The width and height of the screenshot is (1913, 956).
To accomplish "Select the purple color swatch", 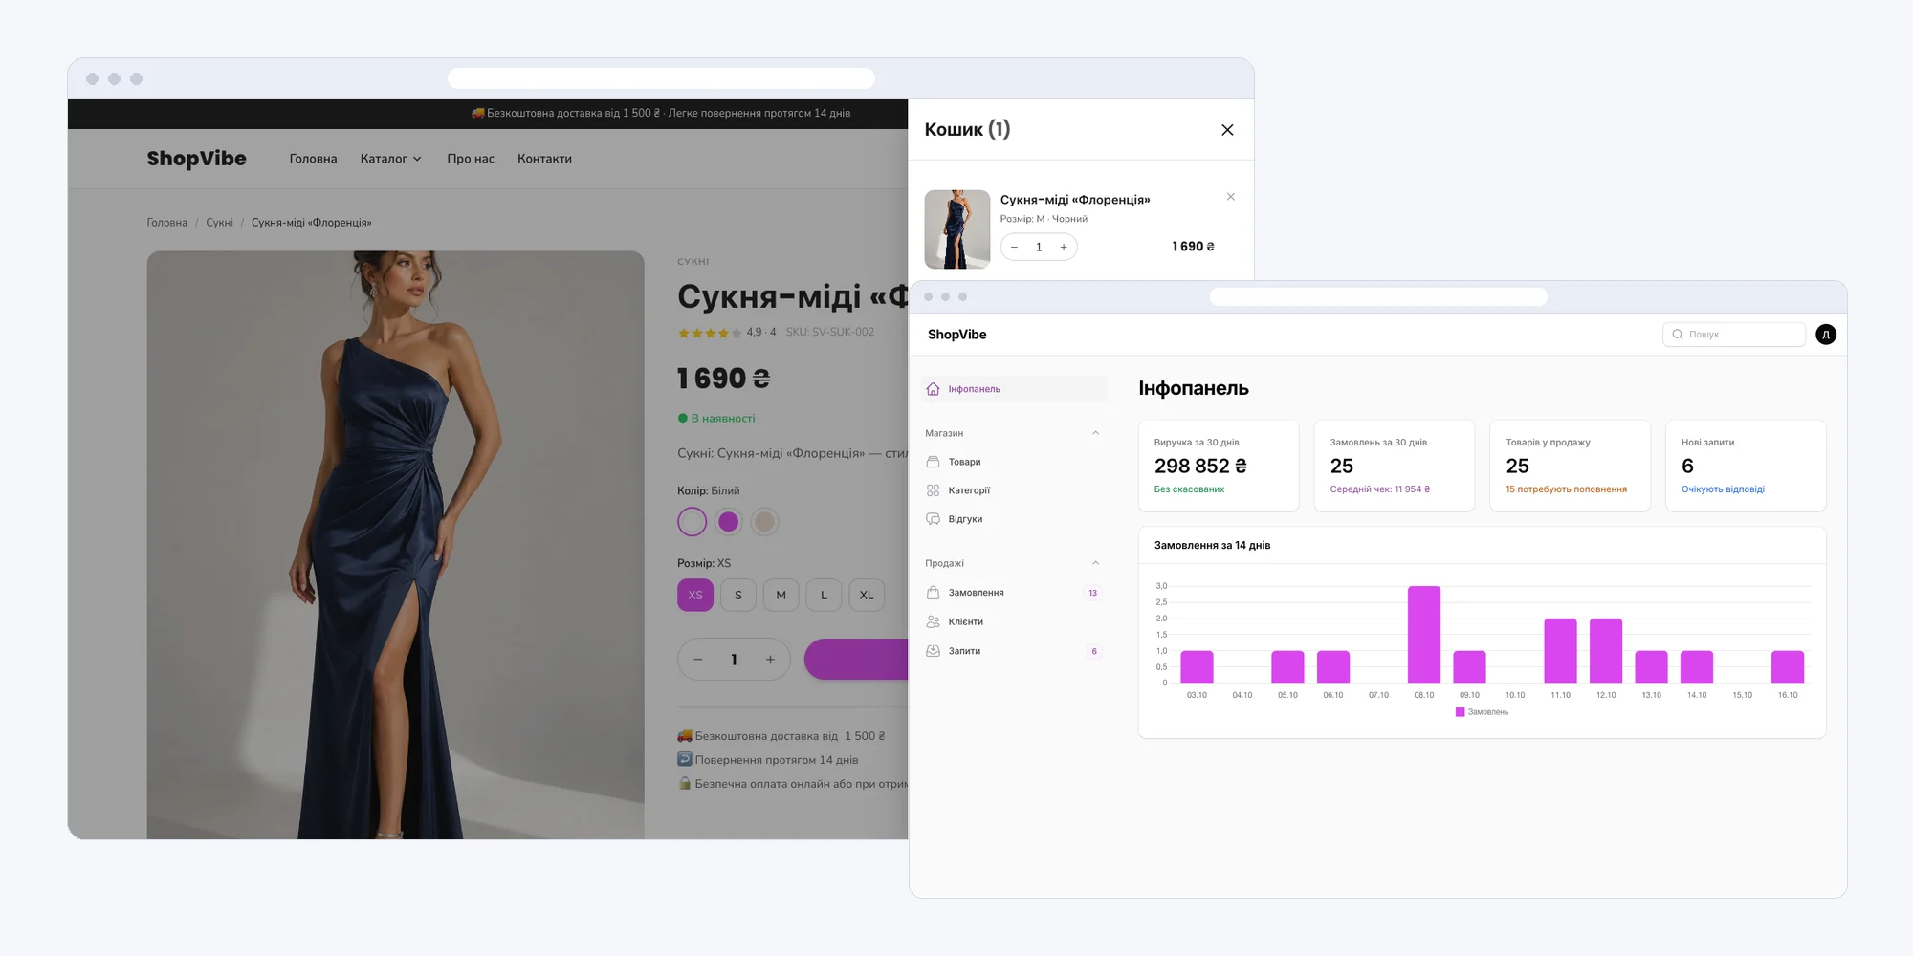I will click(x=729, y=522).
